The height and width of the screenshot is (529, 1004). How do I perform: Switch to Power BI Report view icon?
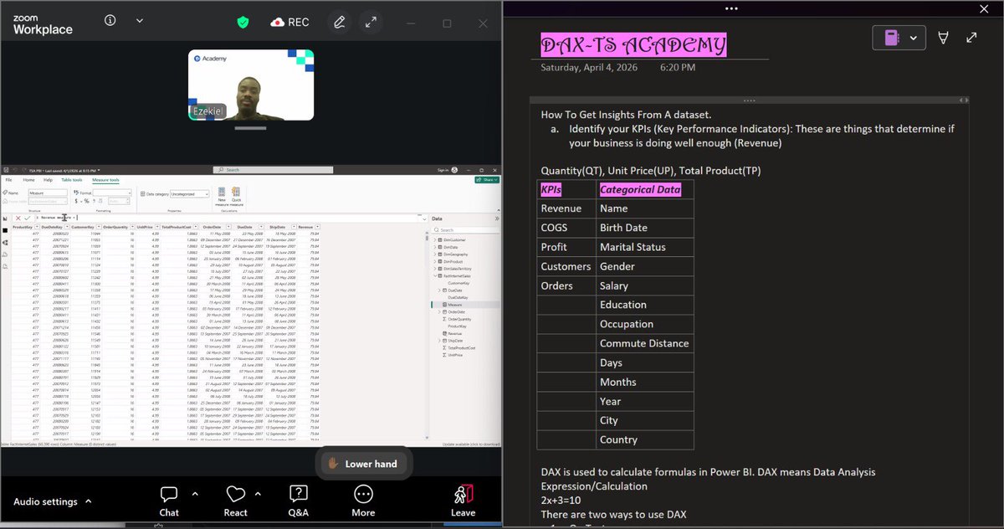4,218
